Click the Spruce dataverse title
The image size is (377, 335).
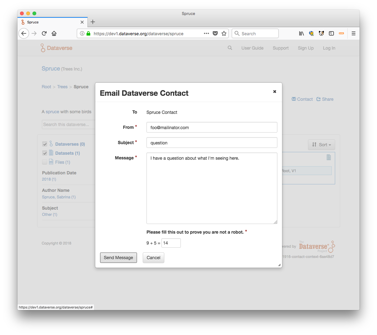51,69
